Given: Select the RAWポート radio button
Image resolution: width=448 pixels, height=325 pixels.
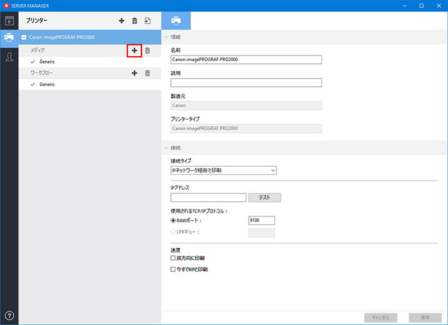Looking at the screenshot, I should click(173, 221).
